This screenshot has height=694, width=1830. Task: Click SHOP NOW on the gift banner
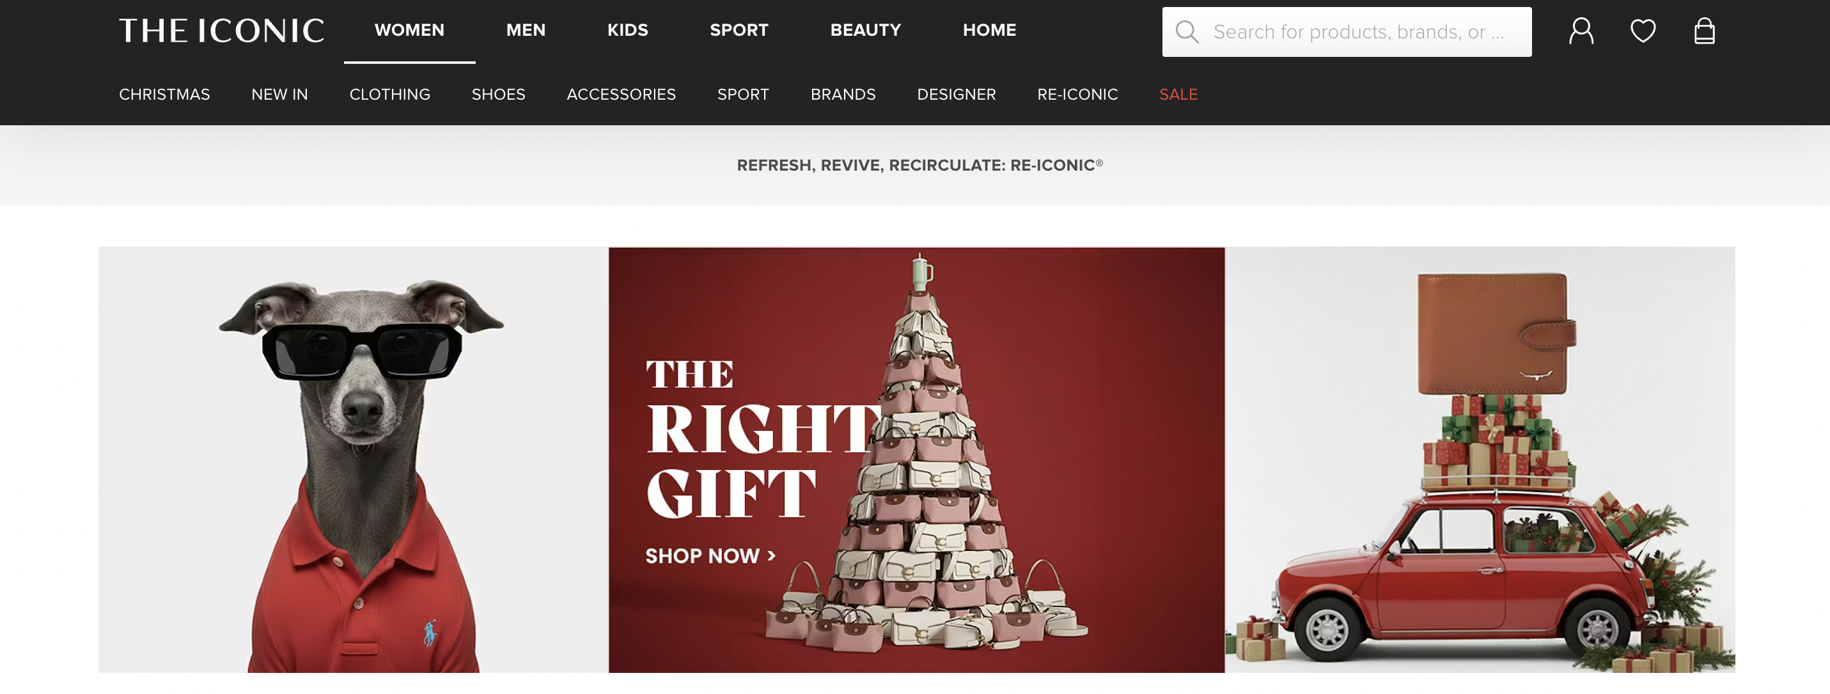click(710, 555)
